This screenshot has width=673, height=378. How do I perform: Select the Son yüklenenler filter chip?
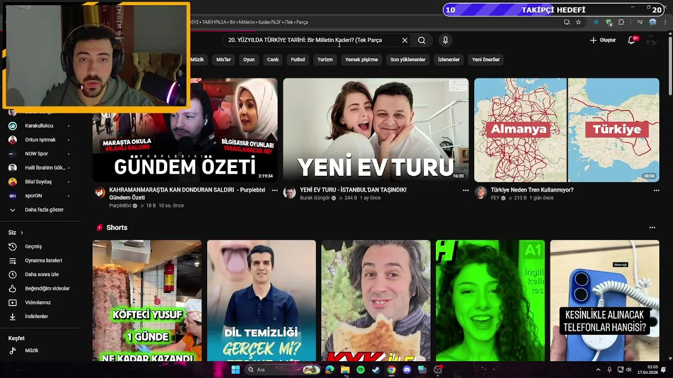pyautogui.click(x=407, y=60)
